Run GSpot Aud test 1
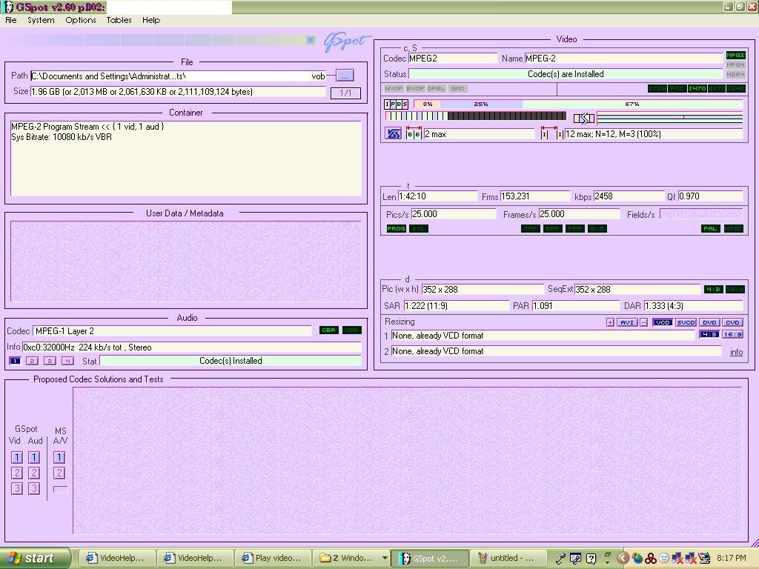This screenshot has width=759, height=569. point(34,457)
